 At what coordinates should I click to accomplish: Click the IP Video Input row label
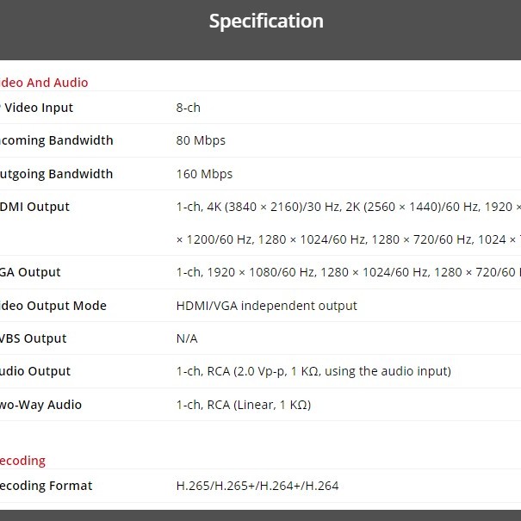tap(38, 108)
